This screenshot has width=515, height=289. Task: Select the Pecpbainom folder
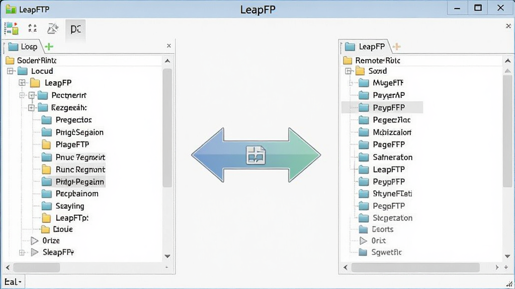click(70, 194)
